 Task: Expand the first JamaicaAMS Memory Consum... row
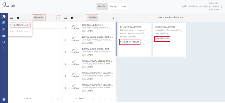tap(66, 76)
